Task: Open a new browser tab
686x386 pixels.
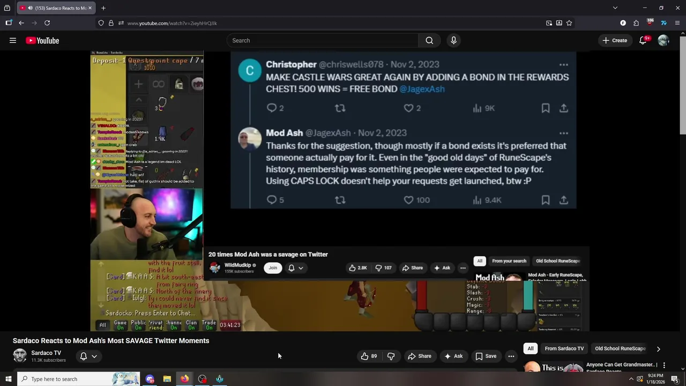Action: [x=103, y=8]
